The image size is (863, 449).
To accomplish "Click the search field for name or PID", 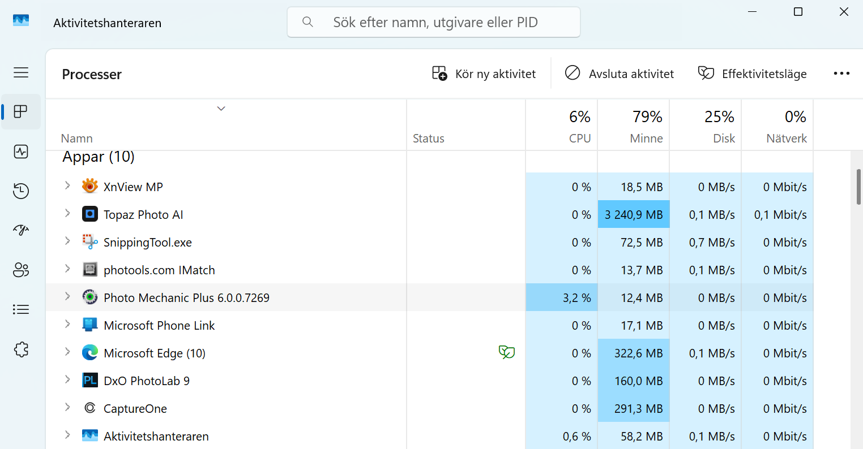I will pos(434,22).
